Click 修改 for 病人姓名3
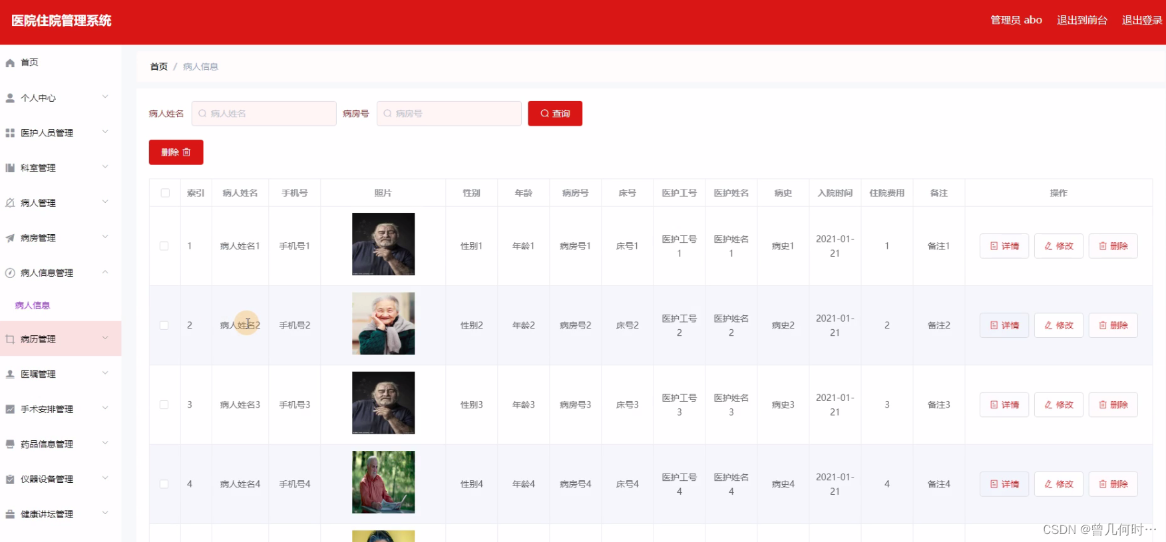Screen dimensions: 1166x542 1059,404
